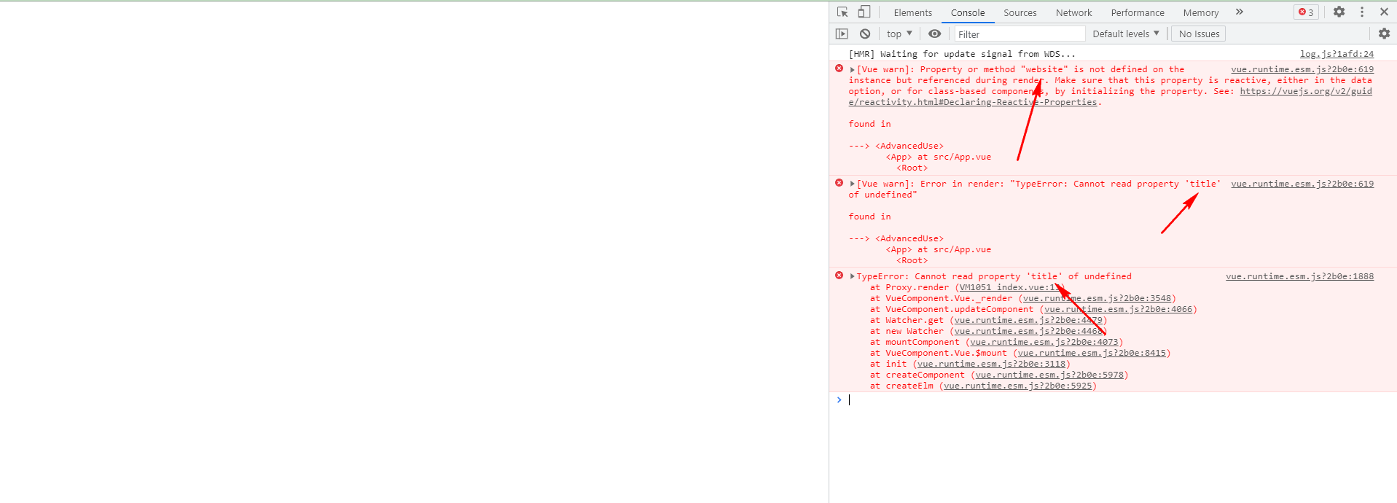Open vue.runtime.esm.js?2b0e:4073 mountComponent link
Viewport: 1397px width, 503px height.
point(1044,342)
